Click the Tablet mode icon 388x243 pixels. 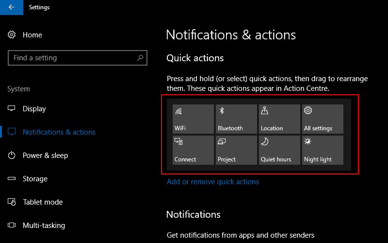coord(12,202)
